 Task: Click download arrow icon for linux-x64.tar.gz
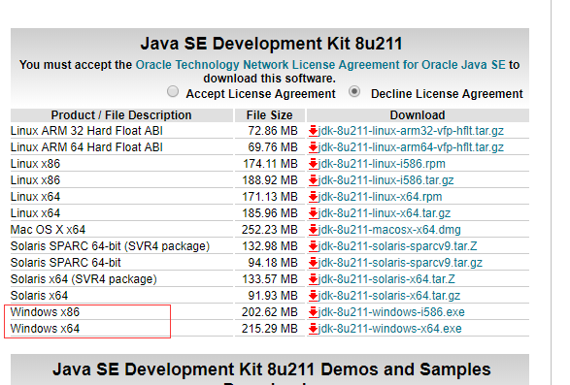(x=313, y=213)
